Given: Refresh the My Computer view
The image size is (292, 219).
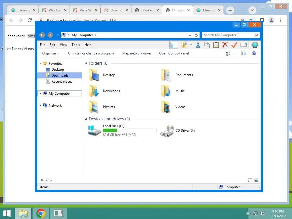Looking at the screenshot, I should pos(196,35).
